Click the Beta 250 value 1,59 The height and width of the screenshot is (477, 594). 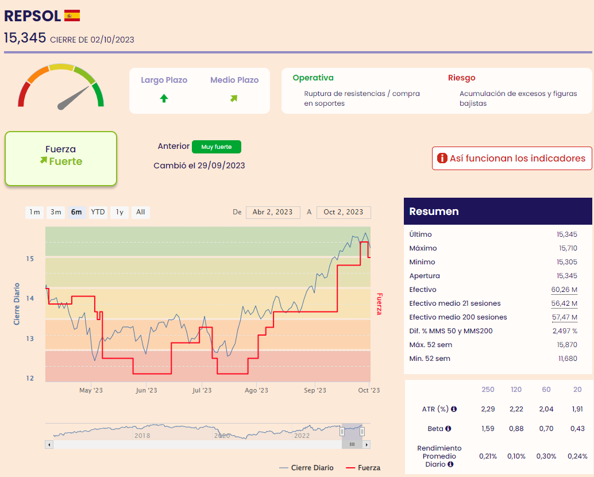click(x=488, y=429)
